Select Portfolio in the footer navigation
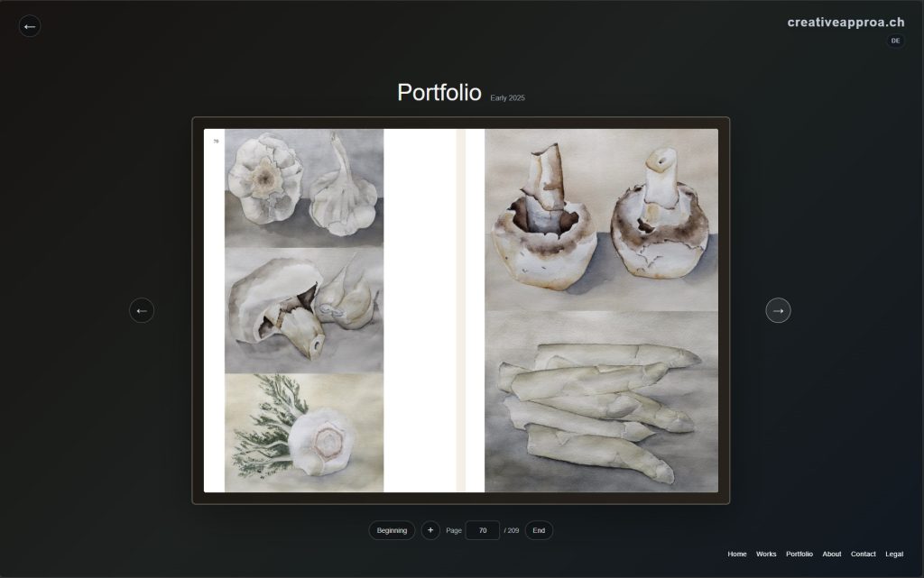 799,554
